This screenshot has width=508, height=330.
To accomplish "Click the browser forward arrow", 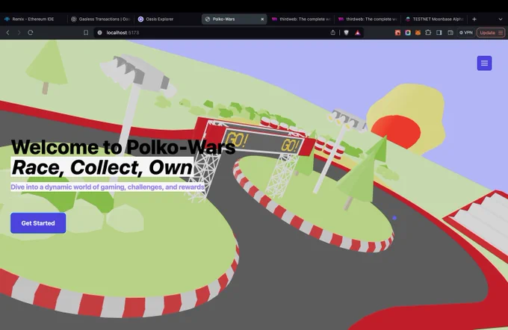I will pos(19,33).
